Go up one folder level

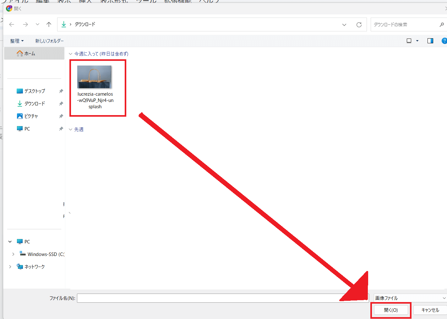coord(49,24)
